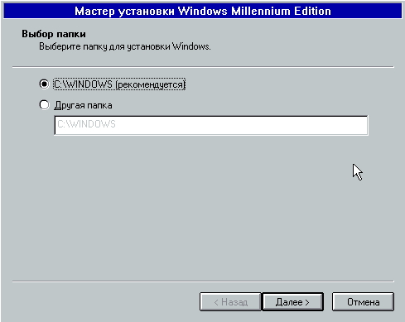Cancel setup with the Отмена button
The image size is (405, 322).
pos(363,302)
